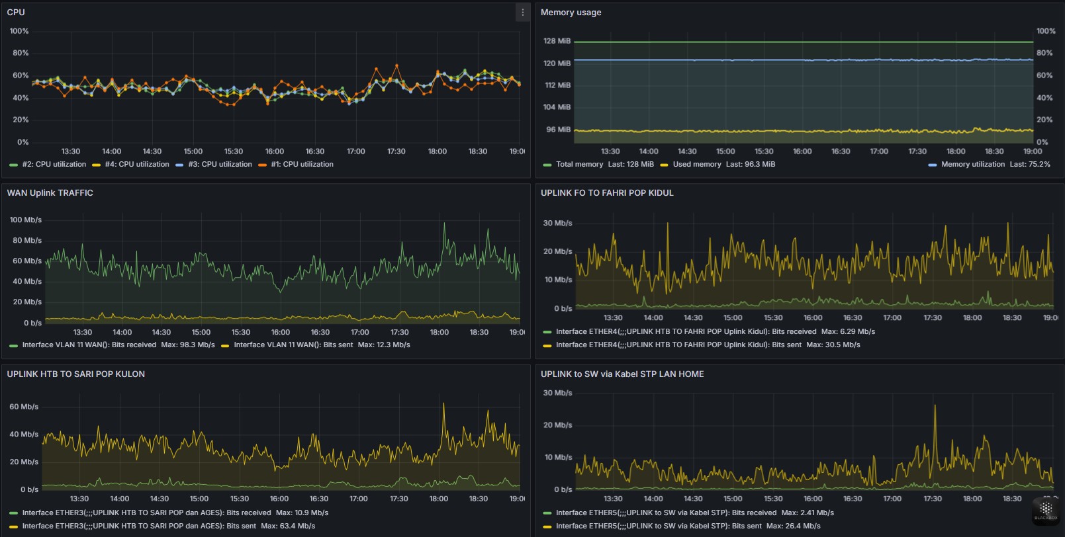Click yellow color marker for #4 CPU utilization
The width and height of the screenshot is (1065, 537).
[x=96, y=165]
